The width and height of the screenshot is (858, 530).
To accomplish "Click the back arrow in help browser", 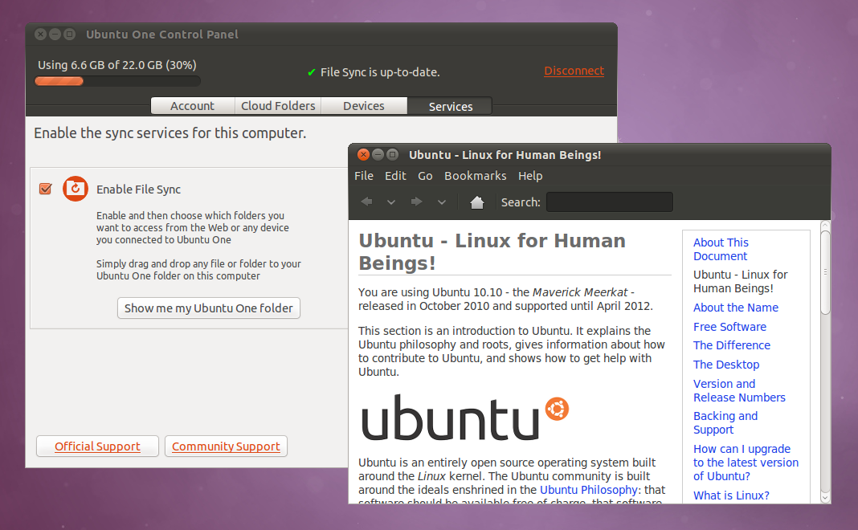I will coord(367,202).
